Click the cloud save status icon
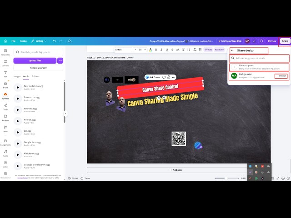Image resolution: width=291 pixels, height=218 pixels. point(70,41)
